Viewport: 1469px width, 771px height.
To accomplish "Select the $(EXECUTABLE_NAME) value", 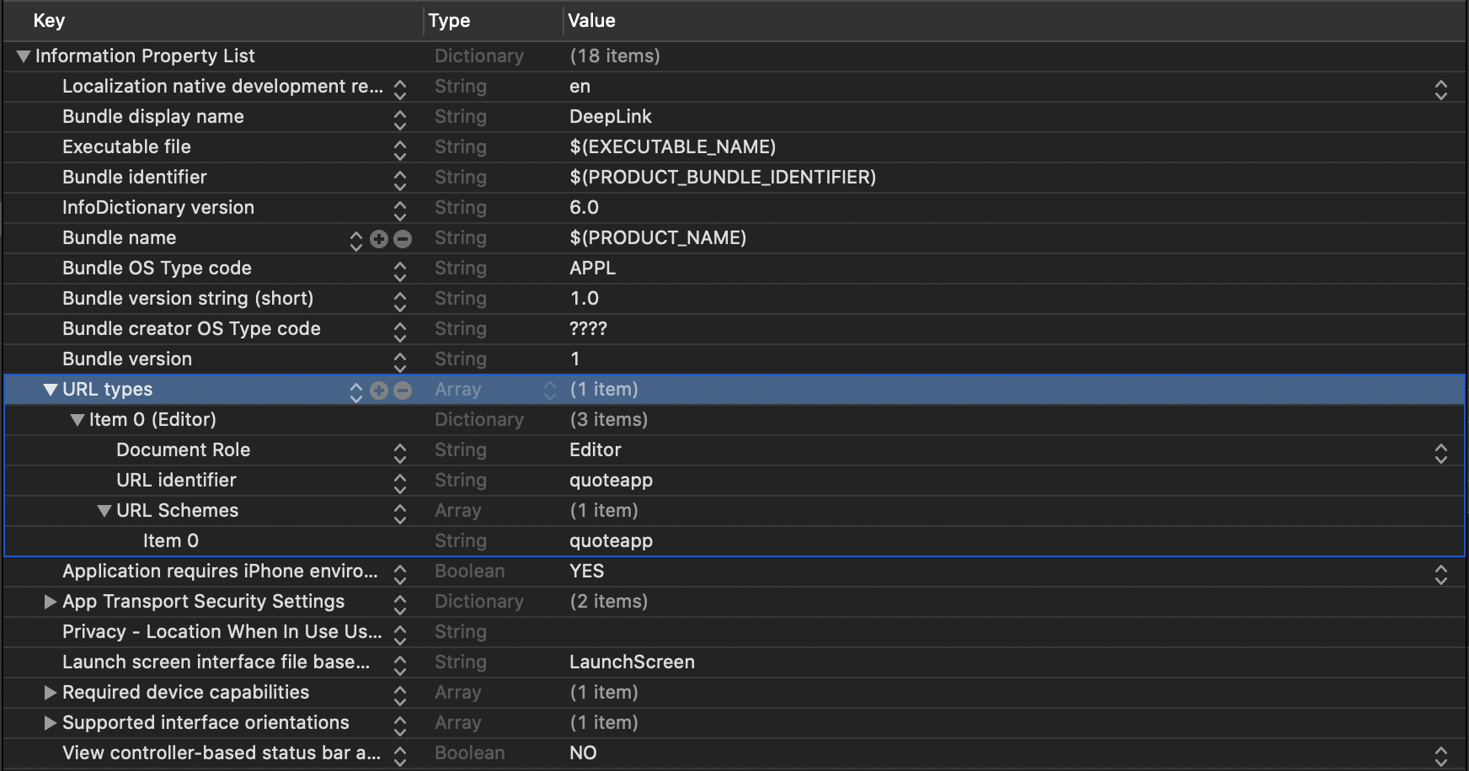I will coord(672,147).
